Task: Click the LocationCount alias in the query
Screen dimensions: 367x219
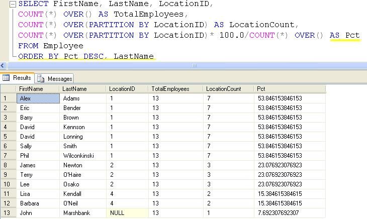Action: tap(261, 25)
